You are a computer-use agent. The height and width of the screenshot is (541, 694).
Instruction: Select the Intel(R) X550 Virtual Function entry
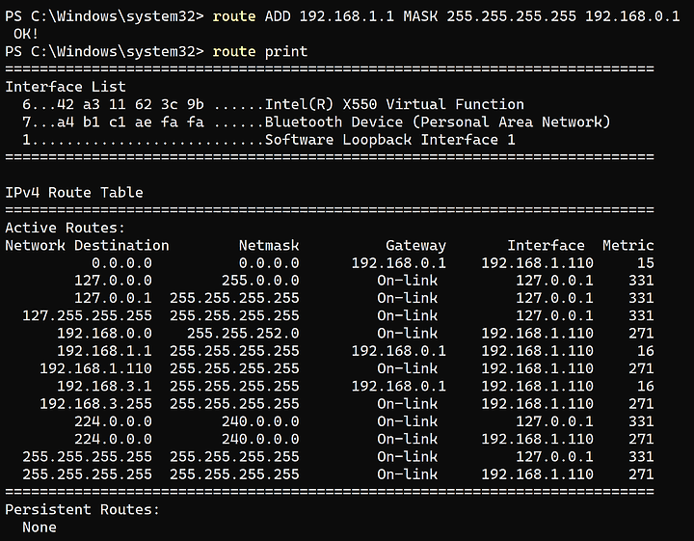pyautogui.click(x=393, y=104)
